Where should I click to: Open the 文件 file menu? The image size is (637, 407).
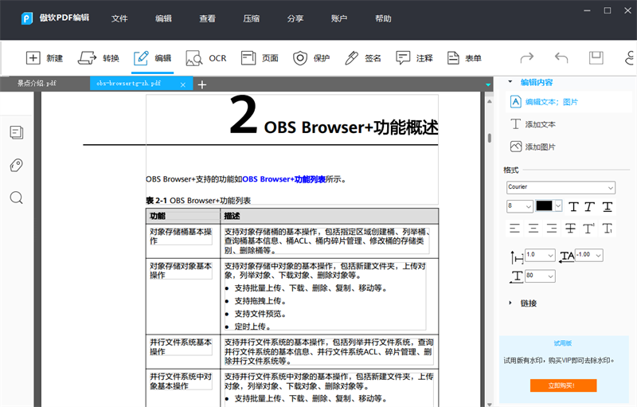coord(119,18)
